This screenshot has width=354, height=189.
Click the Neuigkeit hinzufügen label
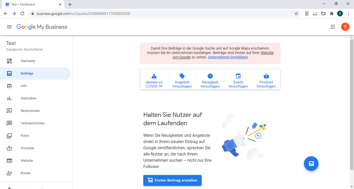coord(210,84)
